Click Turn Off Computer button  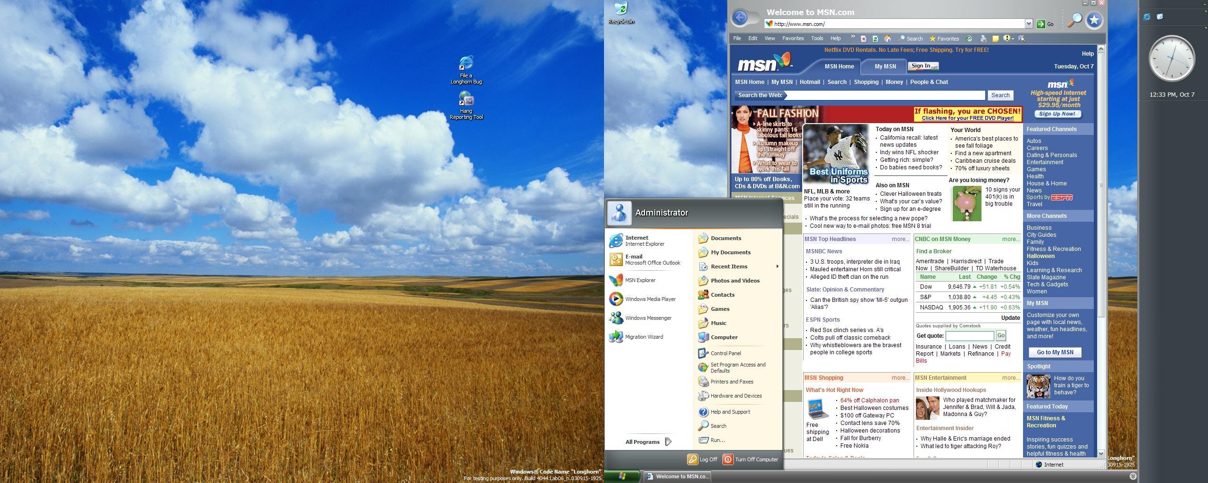click(751, 459)
